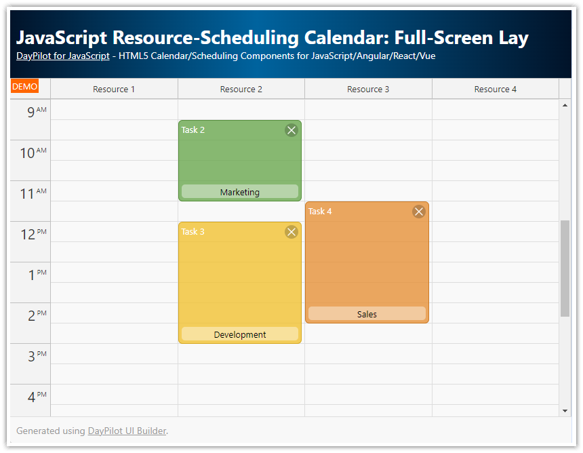Select the Resource 3 column header
This screenshot has height=453, width=583.
(367, 89)
